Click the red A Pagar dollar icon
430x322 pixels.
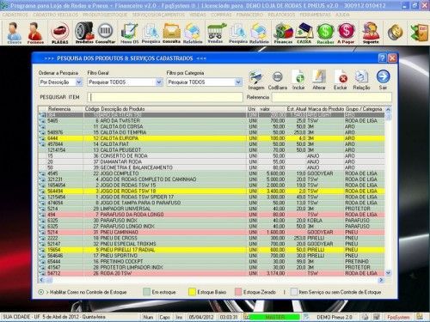point(346,33)
